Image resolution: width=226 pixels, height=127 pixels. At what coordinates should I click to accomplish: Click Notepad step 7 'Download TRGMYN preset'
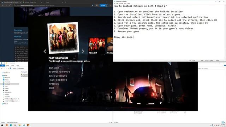point(153,29)
